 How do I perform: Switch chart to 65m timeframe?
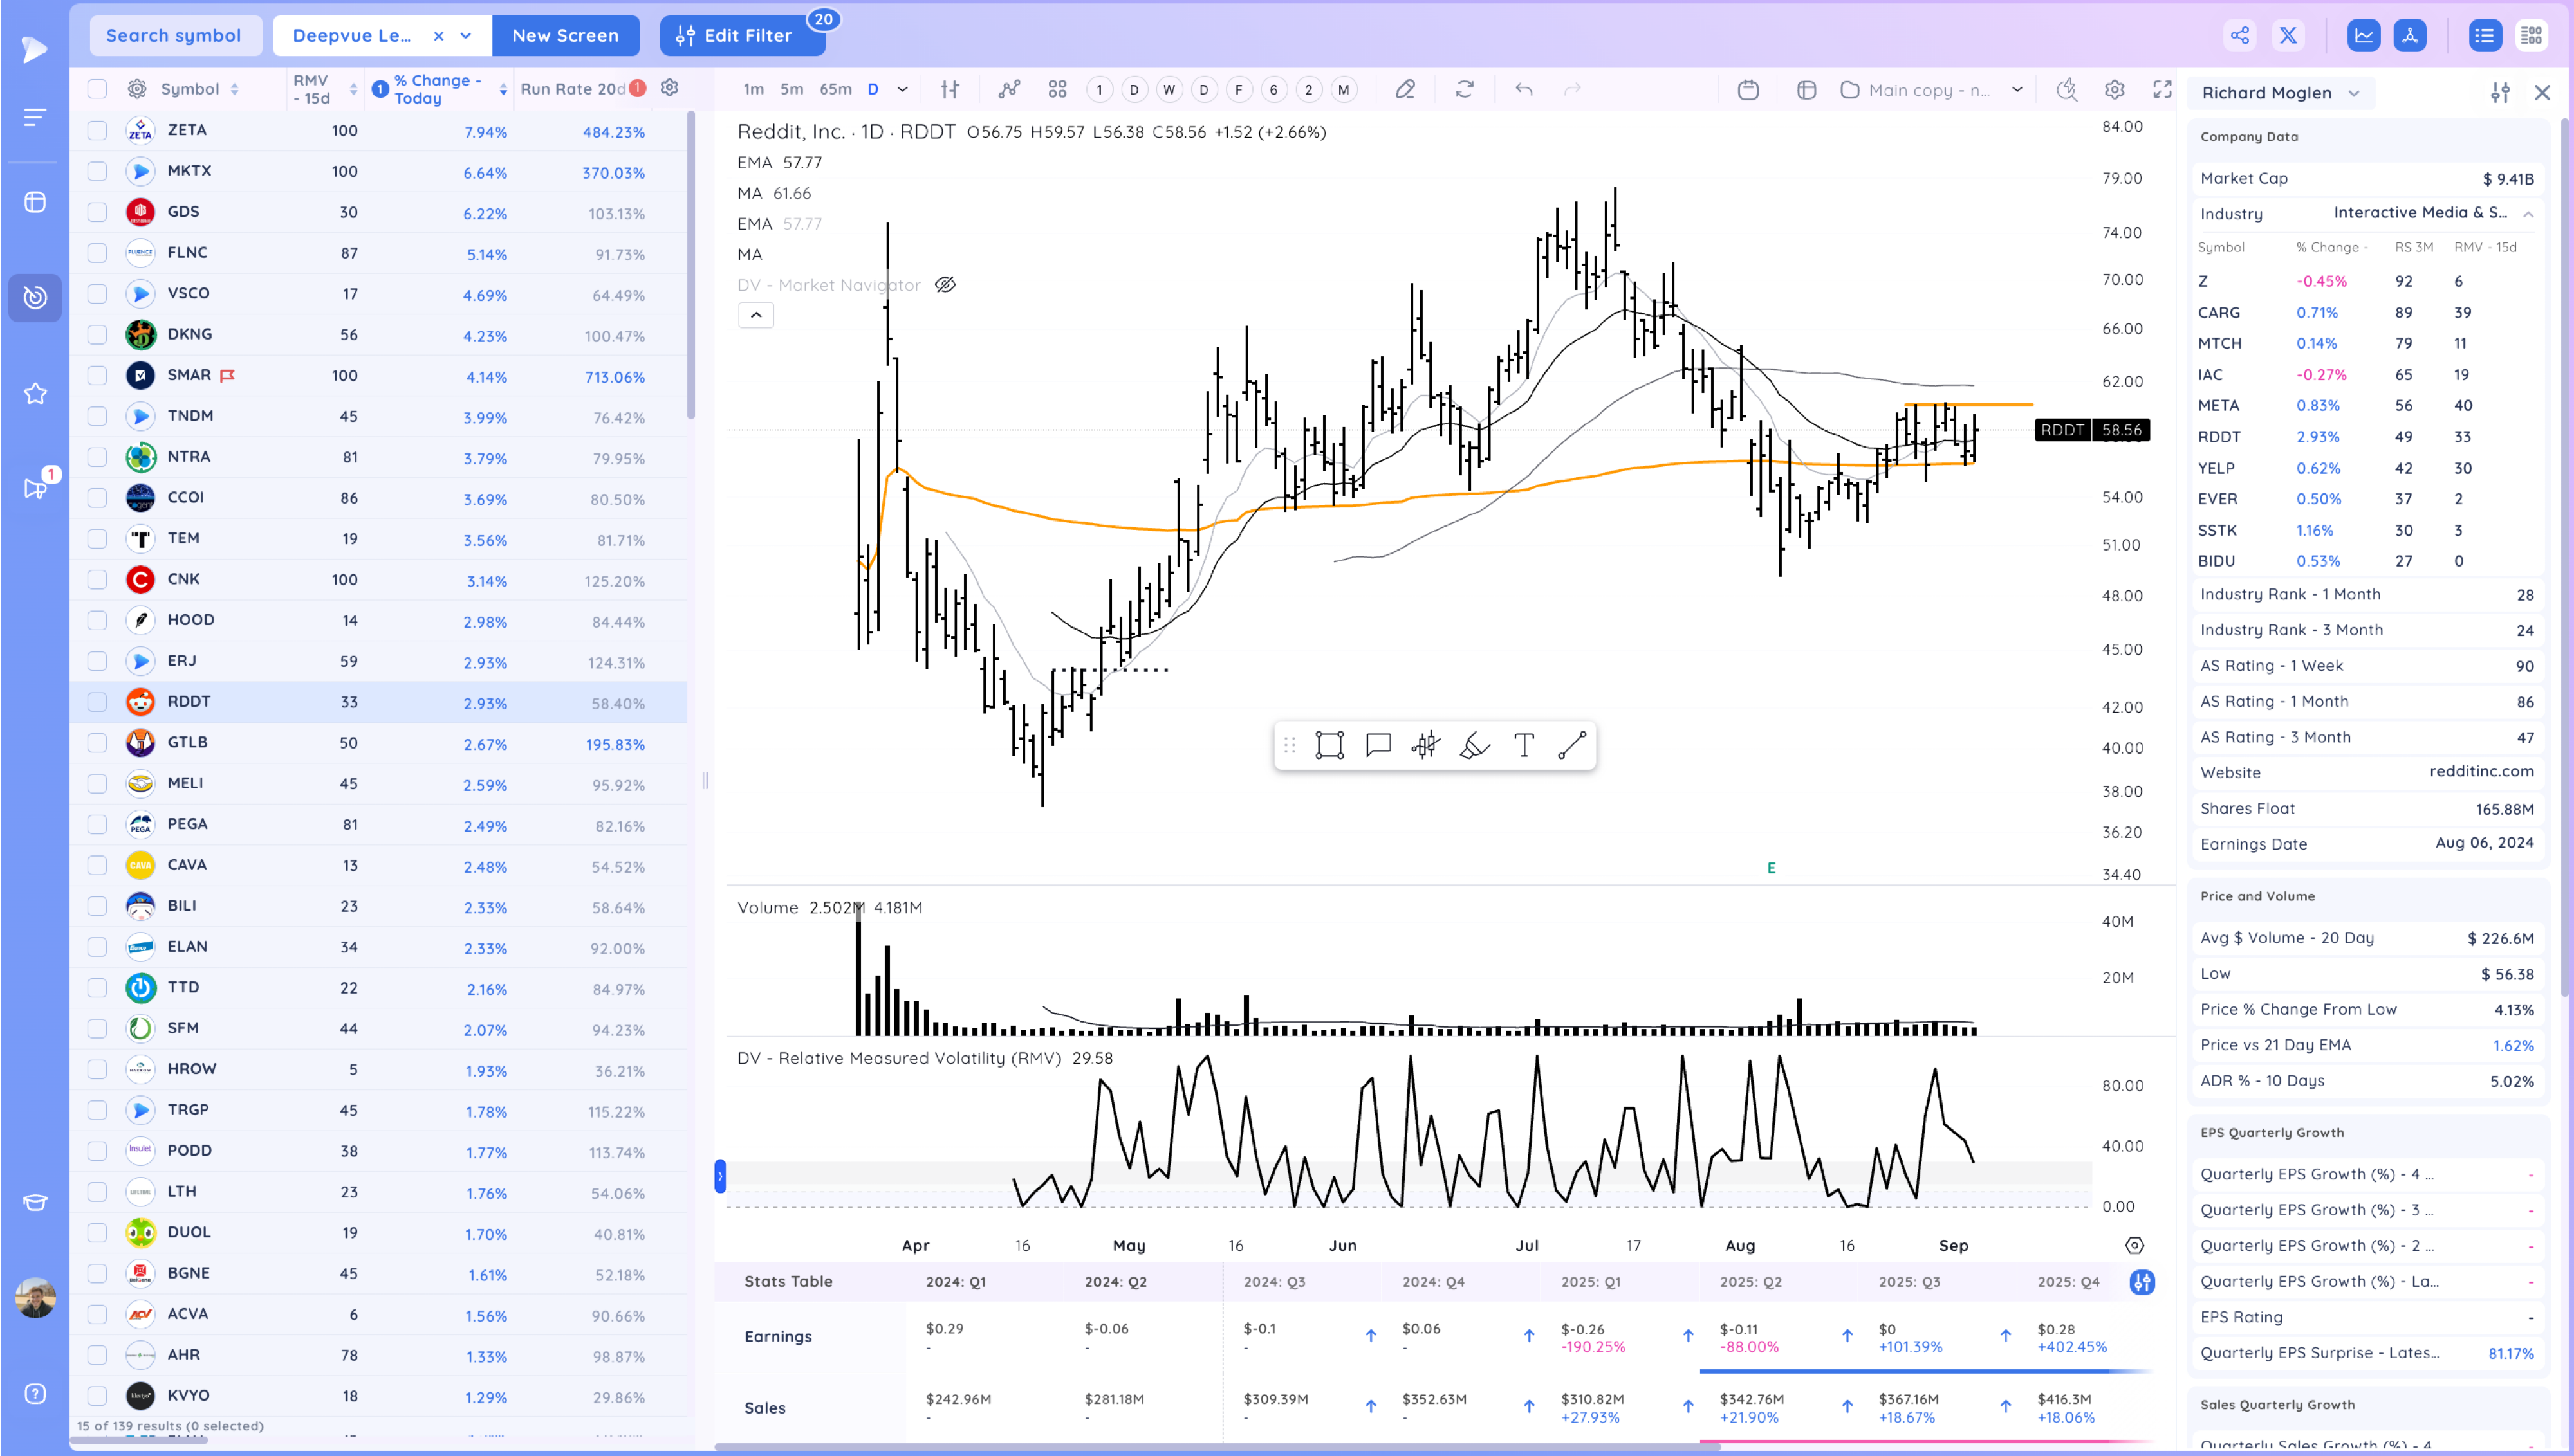(x=835, y=90)
